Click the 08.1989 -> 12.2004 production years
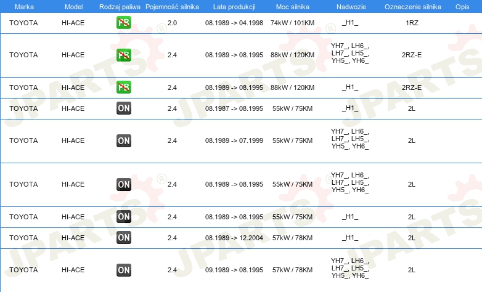 (234, 238)
